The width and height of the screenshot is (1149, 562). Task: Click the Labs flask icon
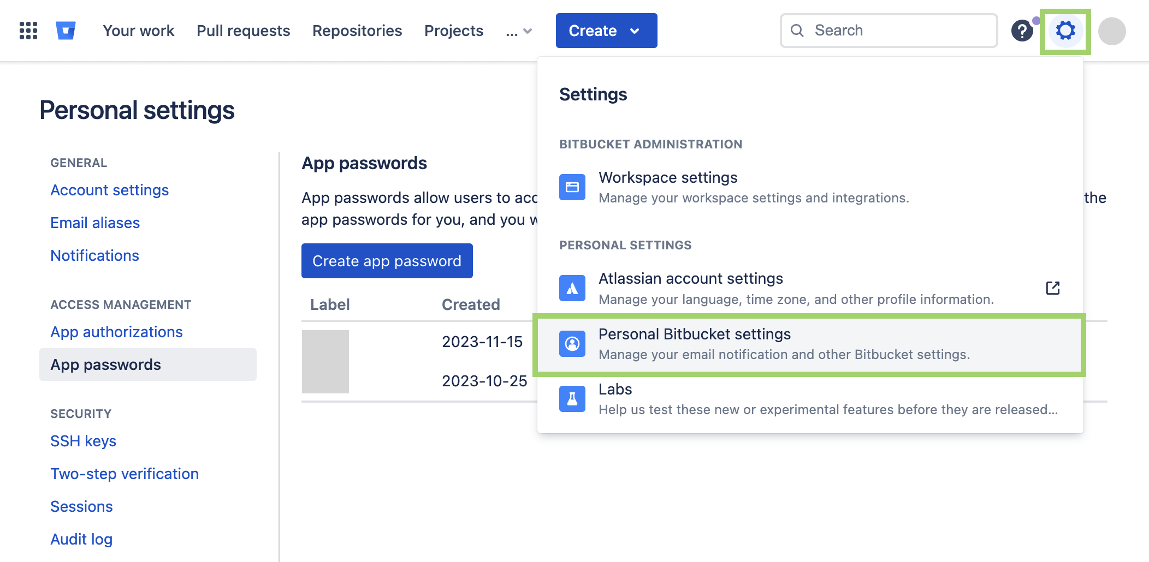[571, 398]
